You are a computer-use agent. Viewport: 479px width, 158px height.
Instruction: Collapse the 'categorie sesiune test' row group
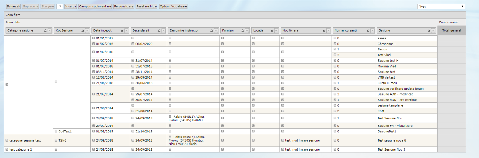click(7, 140)
